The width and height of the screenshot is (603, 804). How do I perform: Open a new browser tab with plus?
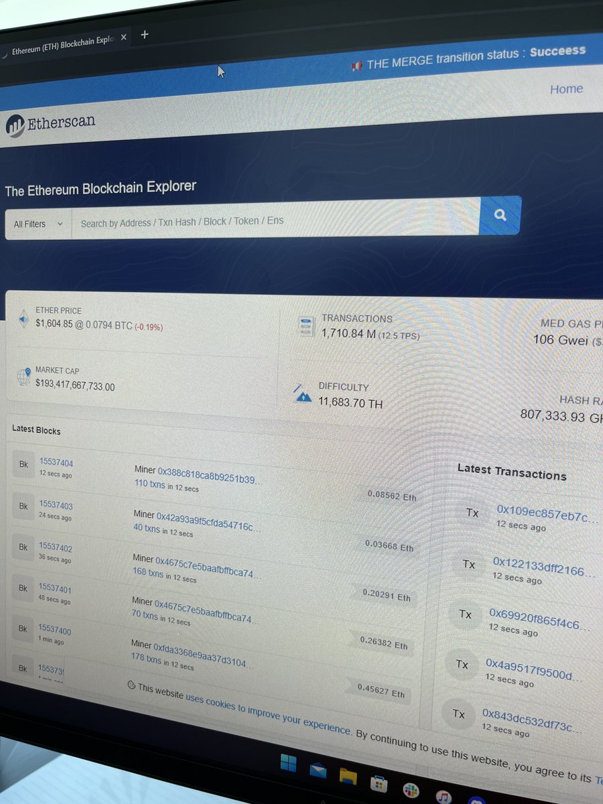(x=145, y=34)
